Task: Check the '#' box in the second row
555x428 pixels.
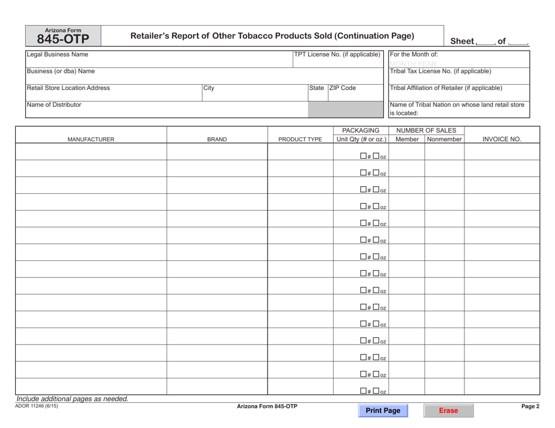Action: (362, 173)
